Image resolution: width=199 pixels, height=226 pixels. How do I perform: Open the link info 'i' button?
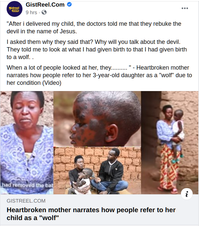(x=187, y=194)
